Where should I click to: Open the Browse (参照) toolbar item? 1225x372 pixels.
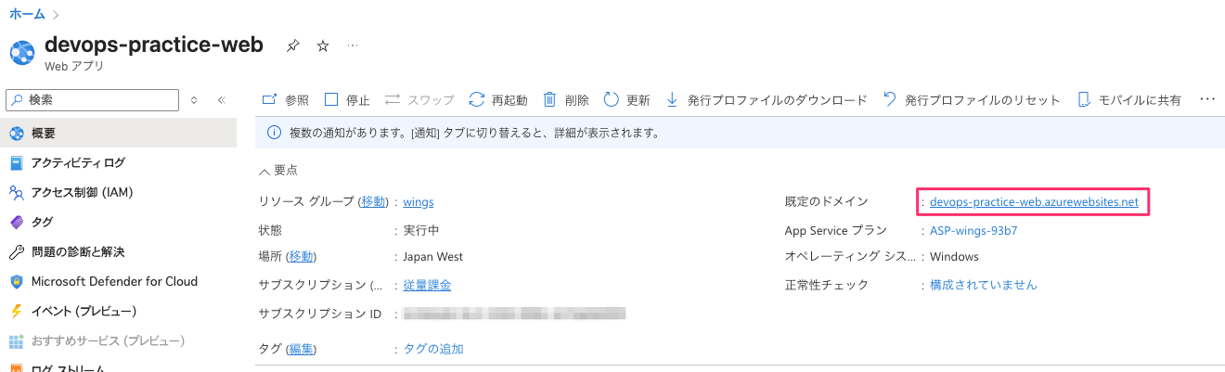pyautogui.click(x=285, y=99)
